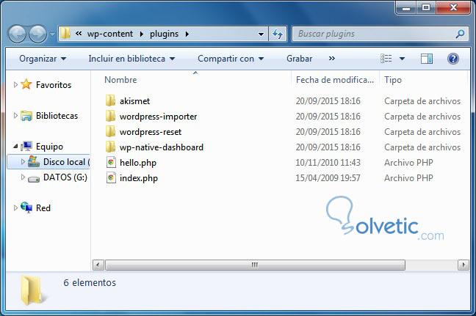Screen dimensions: 476x316
Task: Expand the Bibliotecas tree node
Action: click(15, 115)
